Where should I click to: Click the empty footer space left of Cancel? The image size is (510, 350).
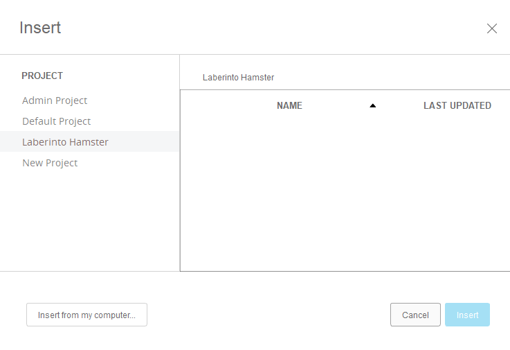[268, 315]
